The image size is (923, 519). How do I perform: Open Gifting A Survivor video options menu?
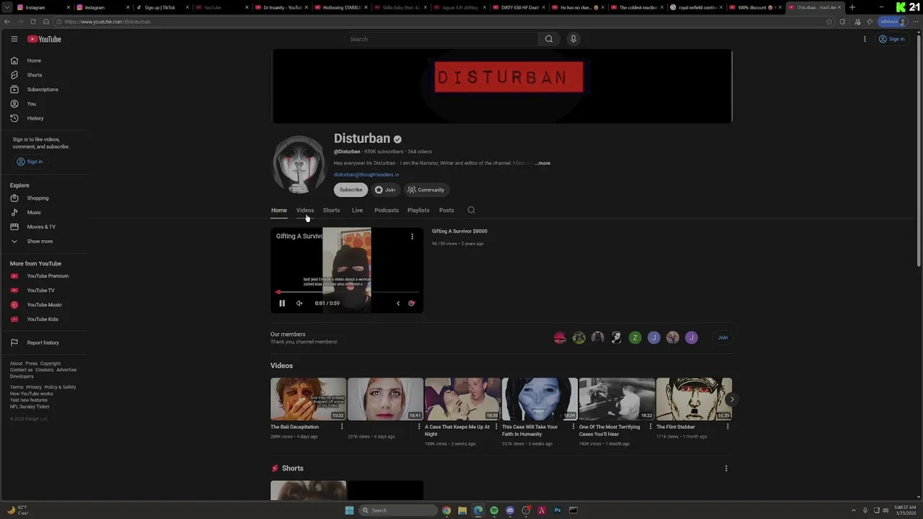click(x=412, y=236)
